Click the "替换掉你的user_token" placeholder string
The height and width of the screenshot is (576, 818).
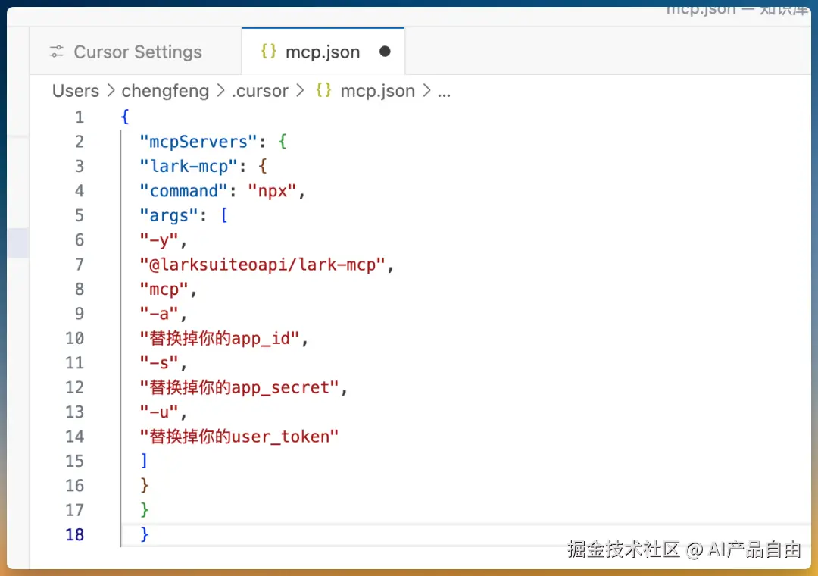click(x=239, y=437)
